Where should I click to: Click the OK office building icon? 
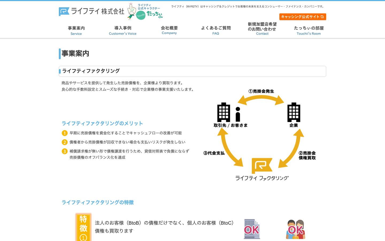252,229
